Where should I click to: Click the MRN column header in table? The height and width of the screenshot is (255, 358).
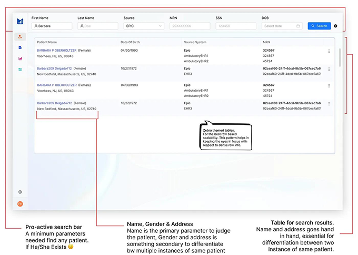[266, 42]
